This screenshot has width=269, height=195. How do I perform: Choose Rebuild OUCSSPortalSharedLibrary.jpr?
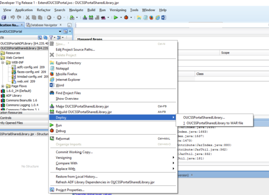tap(84, 112)
